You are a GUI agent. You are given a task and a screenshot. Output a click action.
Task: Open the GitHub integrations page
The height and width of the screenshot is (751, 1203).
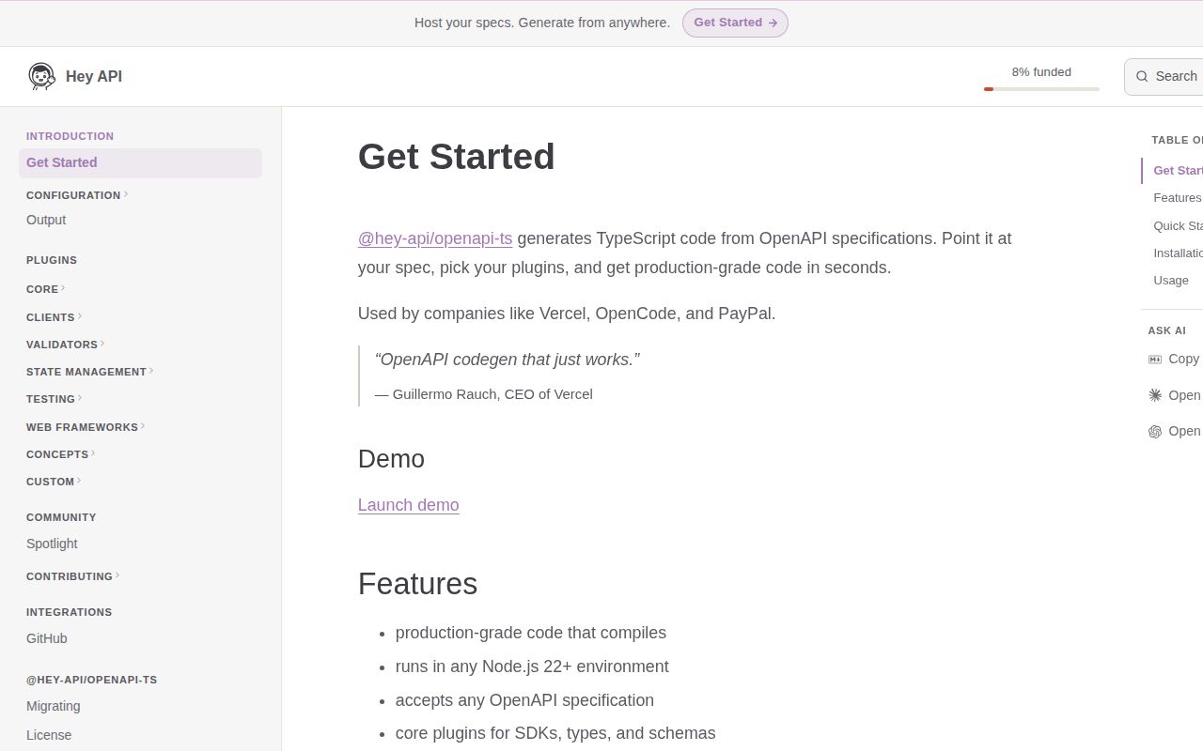click(x=47, y=638)
